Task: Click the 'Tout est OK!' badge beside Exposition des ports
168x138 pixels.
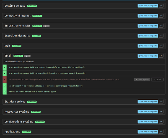Action: 37,36
